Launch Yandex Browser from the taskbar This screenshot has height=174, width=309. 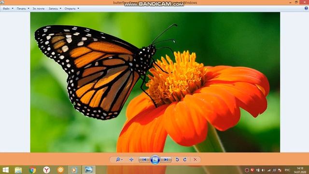click(x=46, y=170)
